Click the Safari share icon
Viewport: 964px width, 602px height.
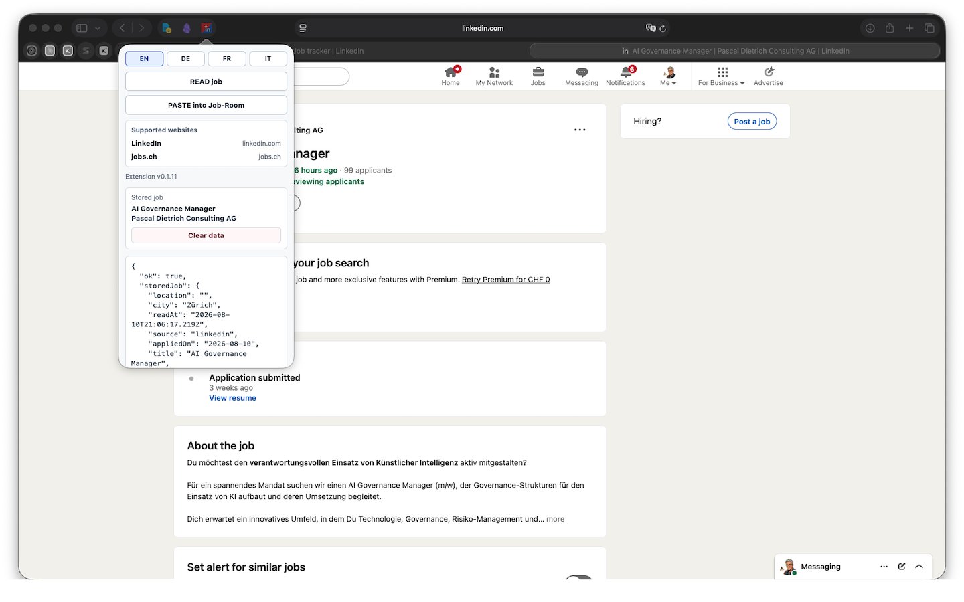(890, 28)
